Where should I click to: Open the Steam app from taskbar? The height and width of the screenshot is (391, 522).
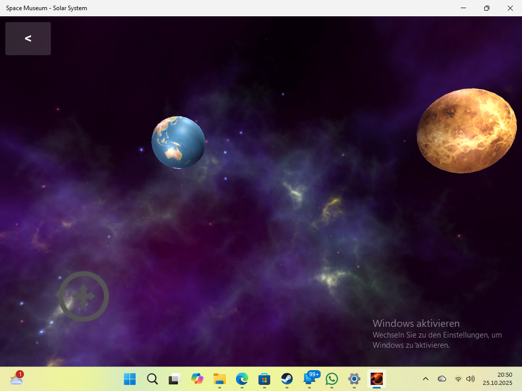click(287, 379)
